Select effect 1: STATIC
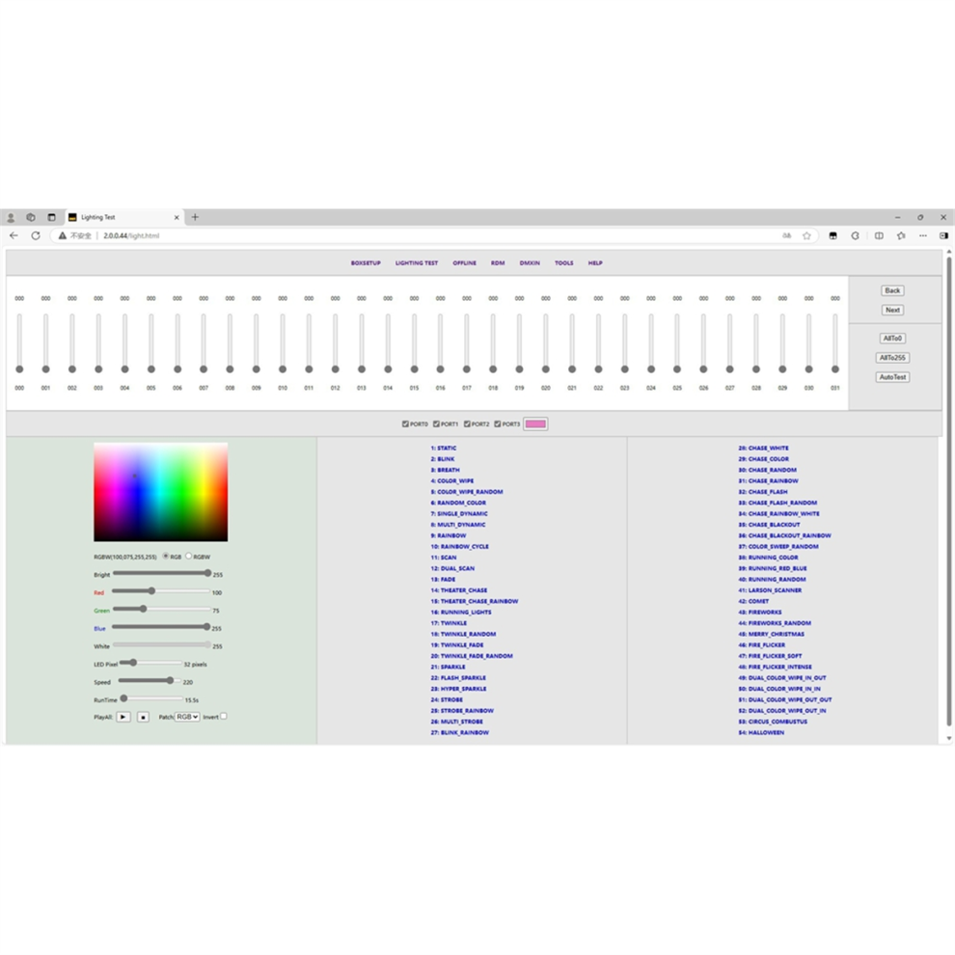 (444, 448)
